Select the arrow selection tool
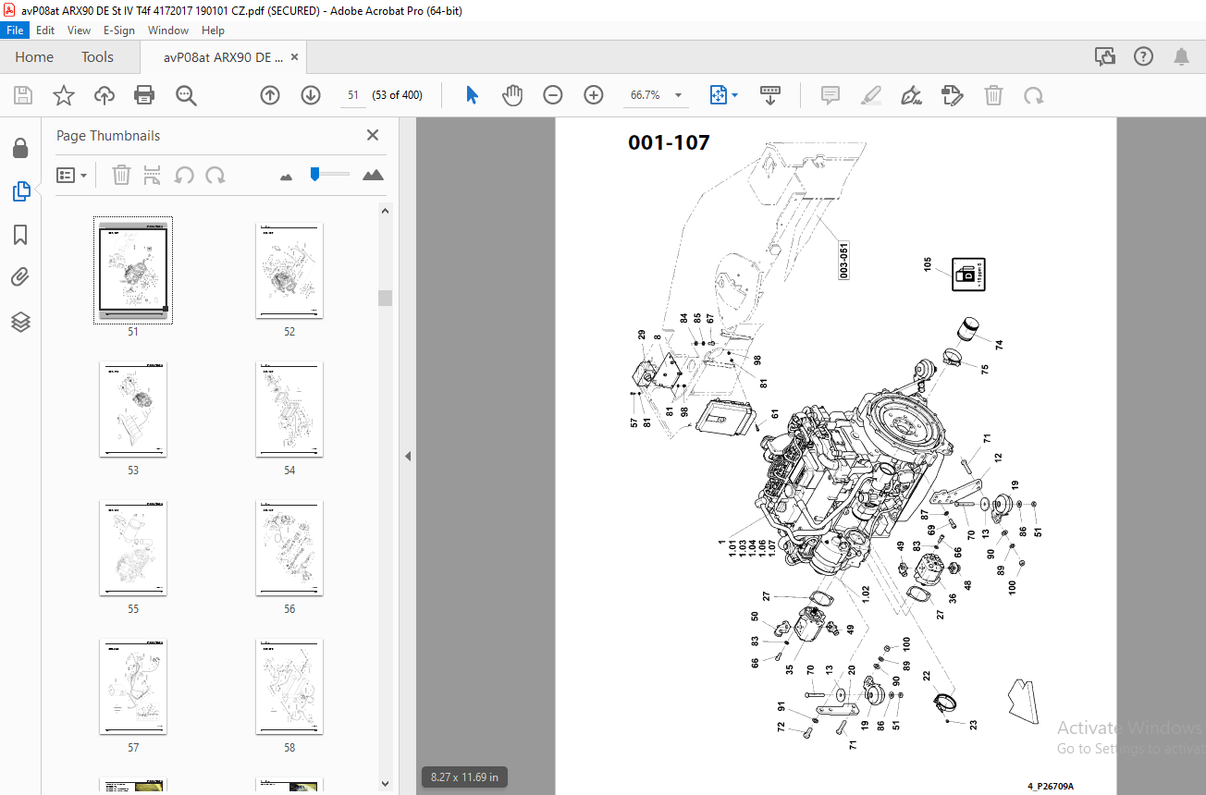1206x795 pixels. (472, 95)
